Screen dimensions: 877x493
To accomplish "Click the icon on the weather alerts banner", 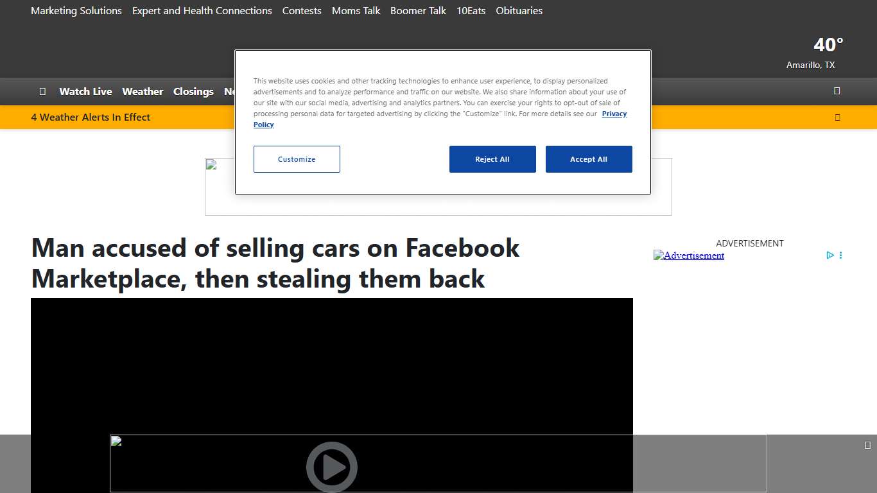I will [837, 117].
